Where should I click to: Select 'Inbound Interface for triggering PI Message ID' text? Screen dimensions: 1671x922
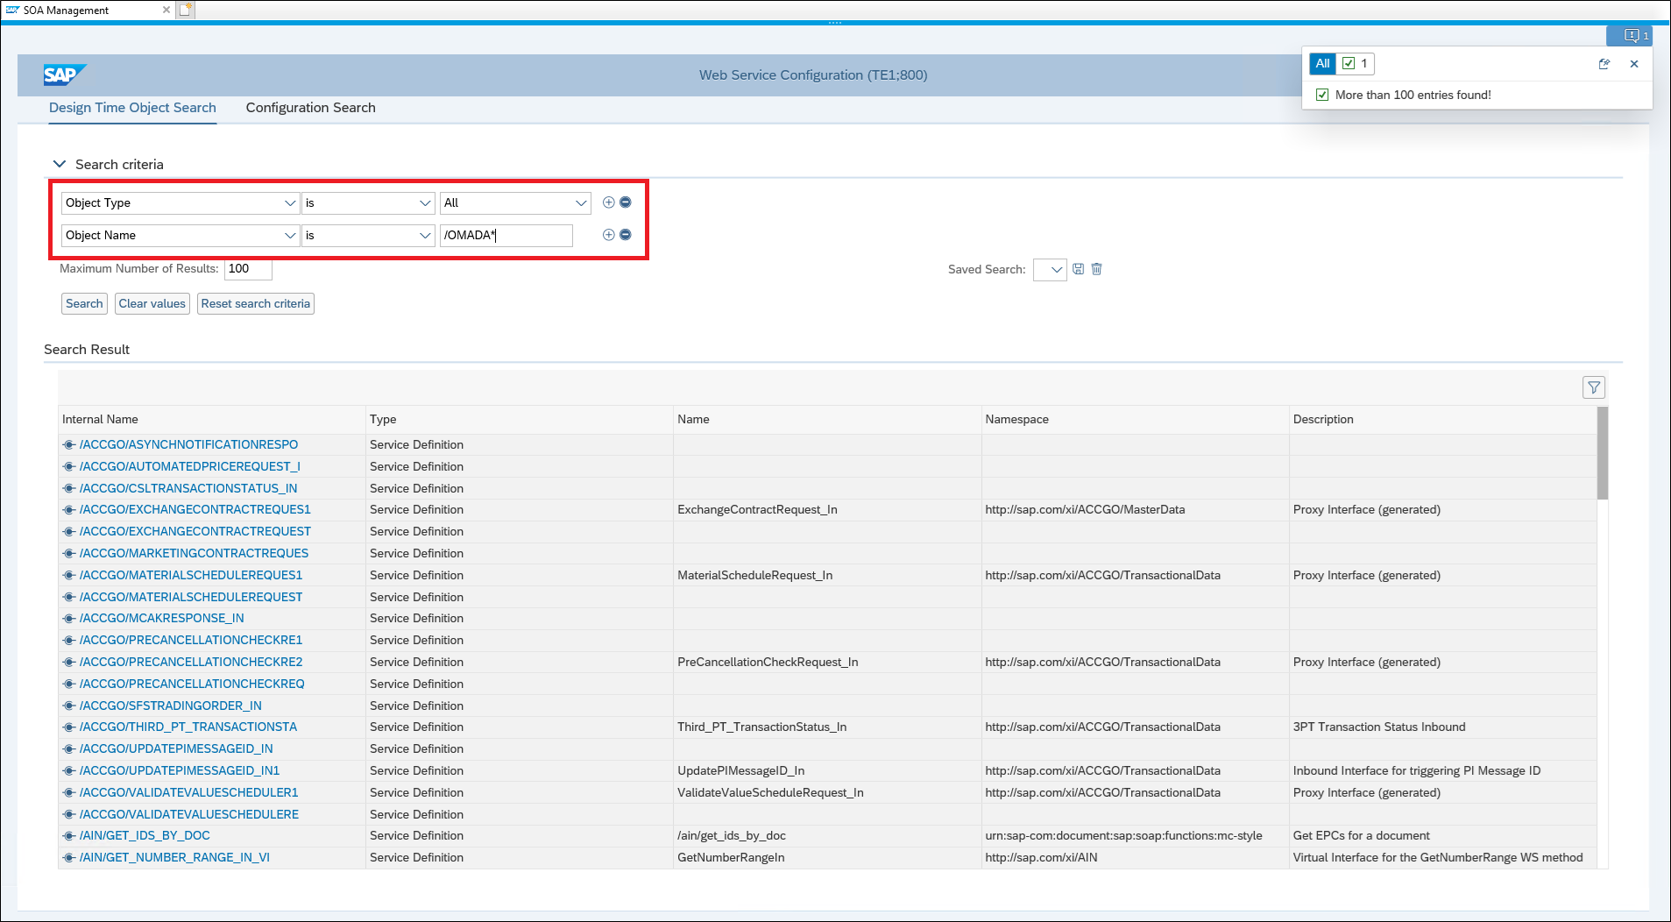pos(1416,770)
